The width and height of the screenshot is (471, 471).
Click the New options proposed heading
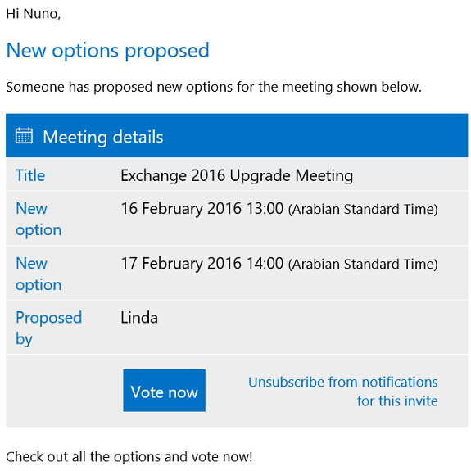[x=107, y=51]
